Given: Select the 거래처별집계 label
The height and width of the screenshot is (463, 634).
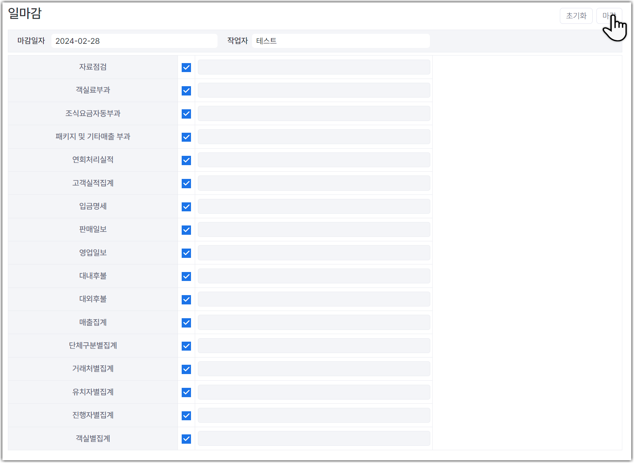Looking at the screenshot, I should point(93,369).
